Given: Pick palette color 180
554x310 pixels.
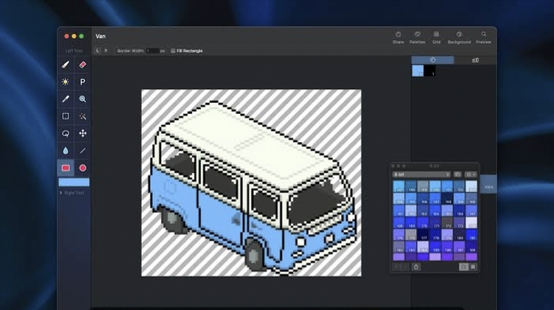Looking at the screenshot, I should pos(459,234).
